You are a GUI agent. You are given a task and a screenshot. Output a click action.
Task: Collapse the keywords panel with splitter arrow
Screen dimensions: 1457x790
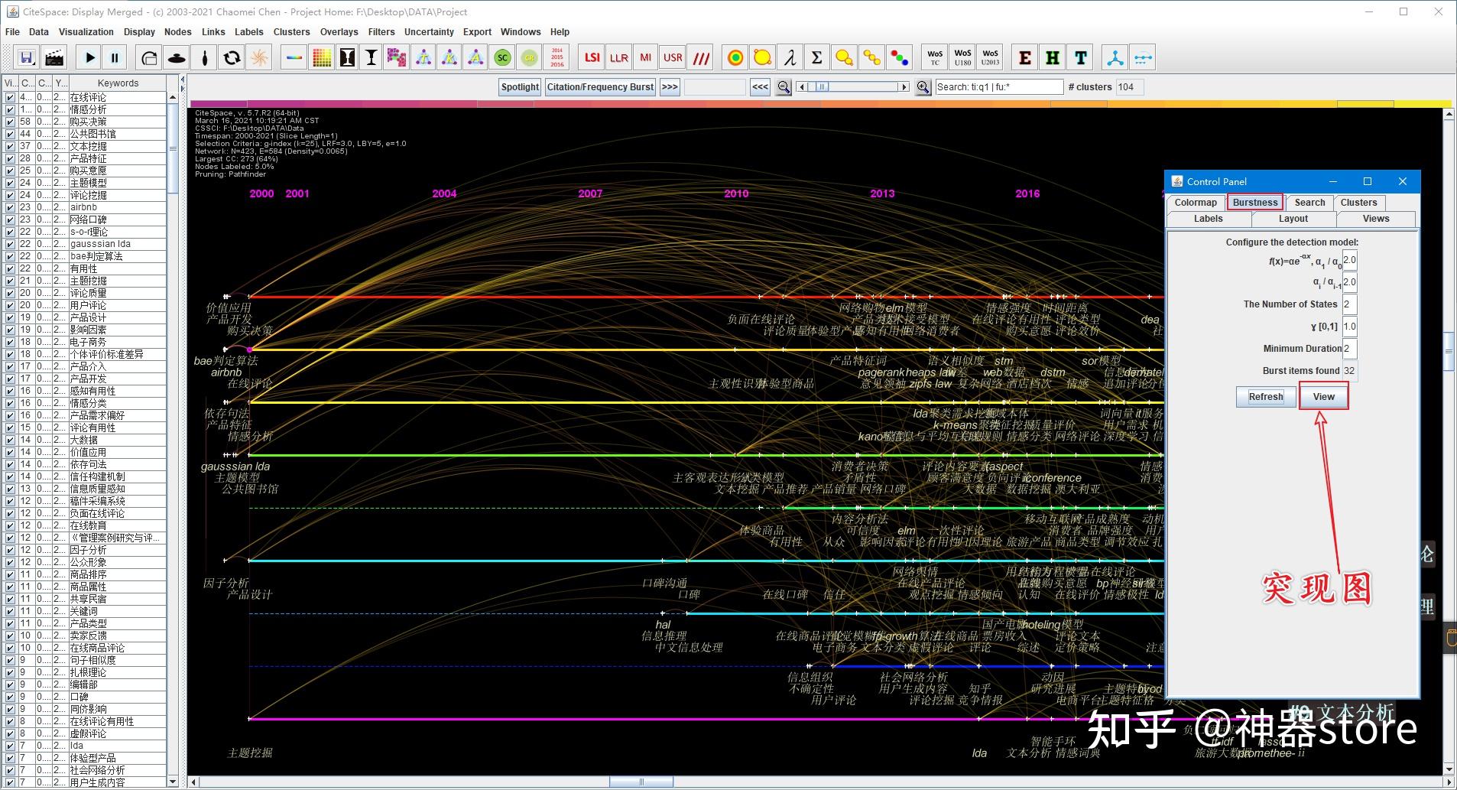point(182,80)
